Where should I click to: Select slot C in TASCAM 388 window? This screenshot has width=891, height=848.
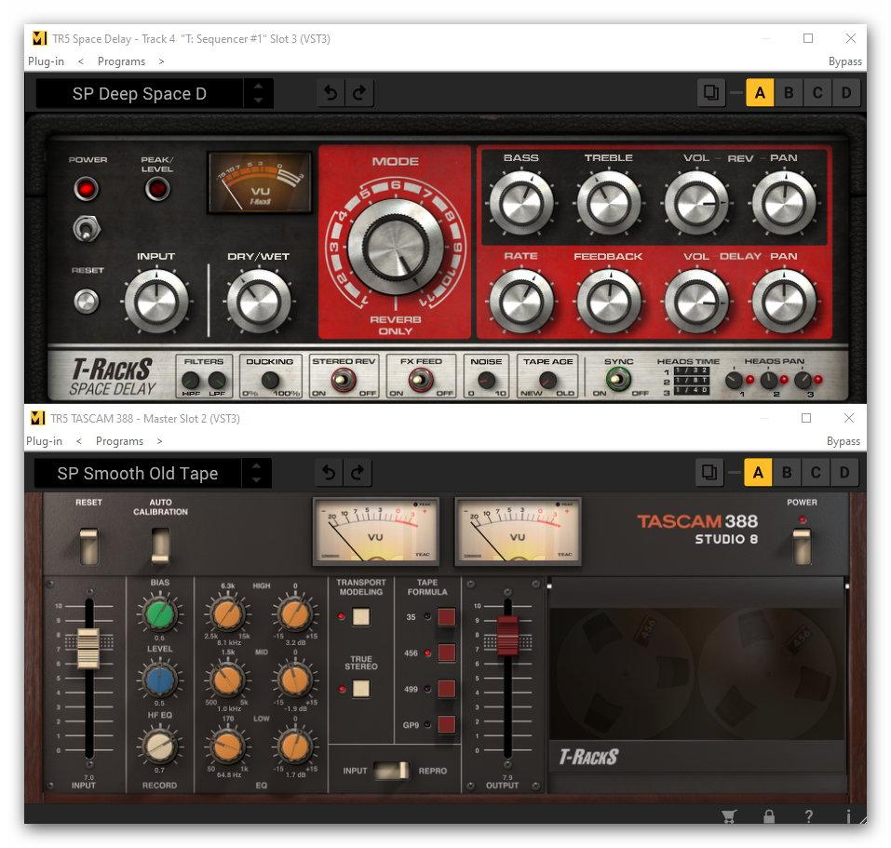[x=816, y=473]
